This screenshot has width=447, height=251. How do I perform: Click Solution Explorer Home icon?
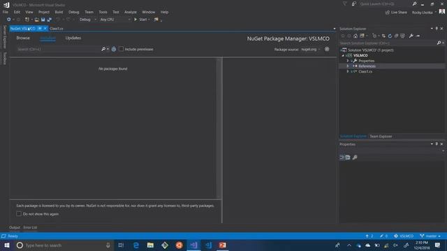coord(356,36)
